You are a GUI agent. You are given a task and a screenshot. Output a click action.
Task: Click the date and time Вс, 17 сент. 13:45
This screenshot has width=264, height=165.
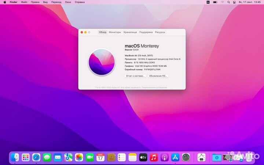250,2
